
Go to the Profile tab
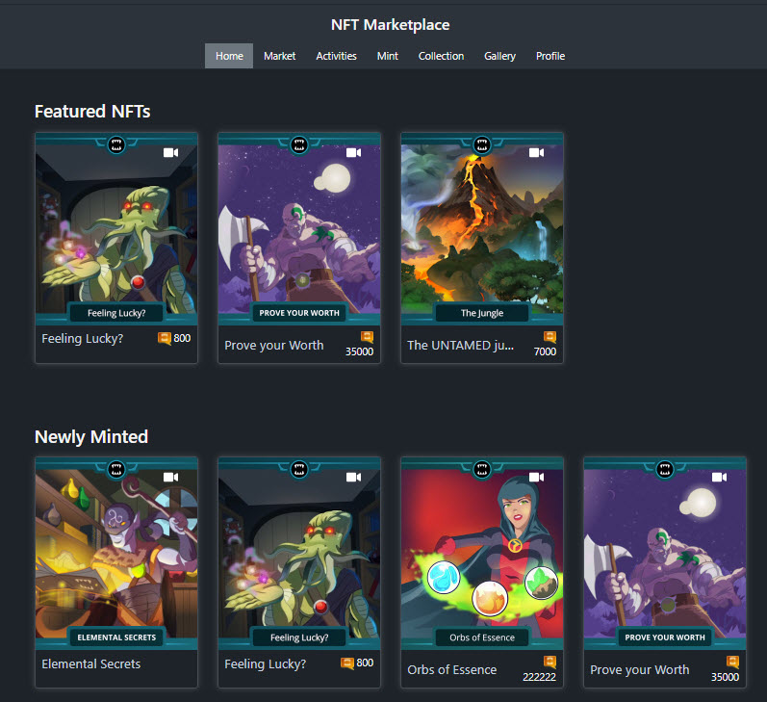[550, 56]
